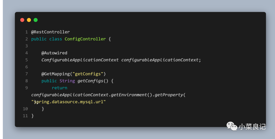Click the "getConfigs" string literal
The width and height of the screenshot is (275, 139).
pos(88,74)
